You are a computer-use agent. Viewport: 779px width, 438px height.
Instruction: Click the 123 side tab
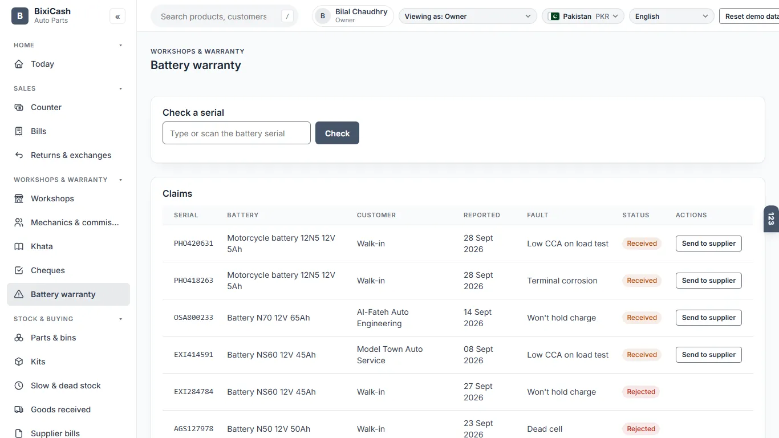tap(771, 219)
